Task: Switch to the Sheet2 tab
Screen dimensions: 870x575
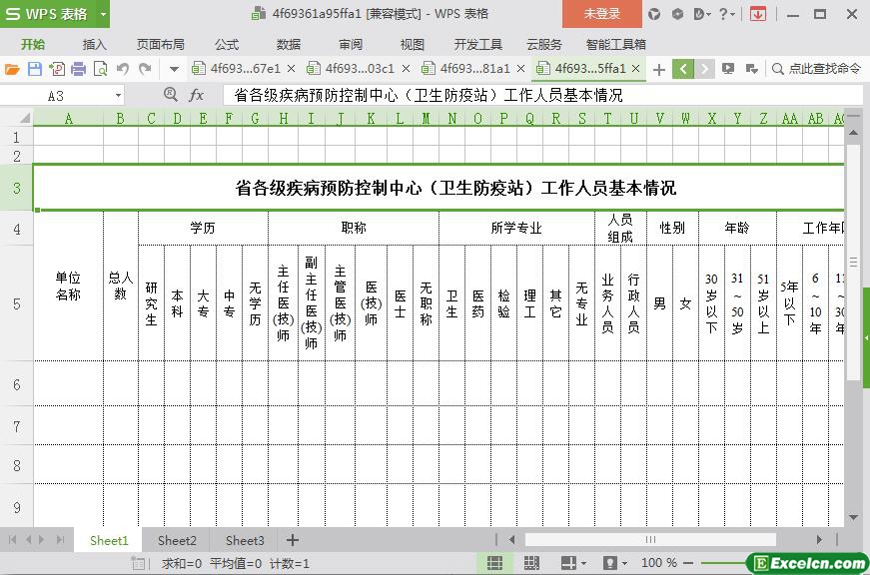Action: (x=177, y=540)
